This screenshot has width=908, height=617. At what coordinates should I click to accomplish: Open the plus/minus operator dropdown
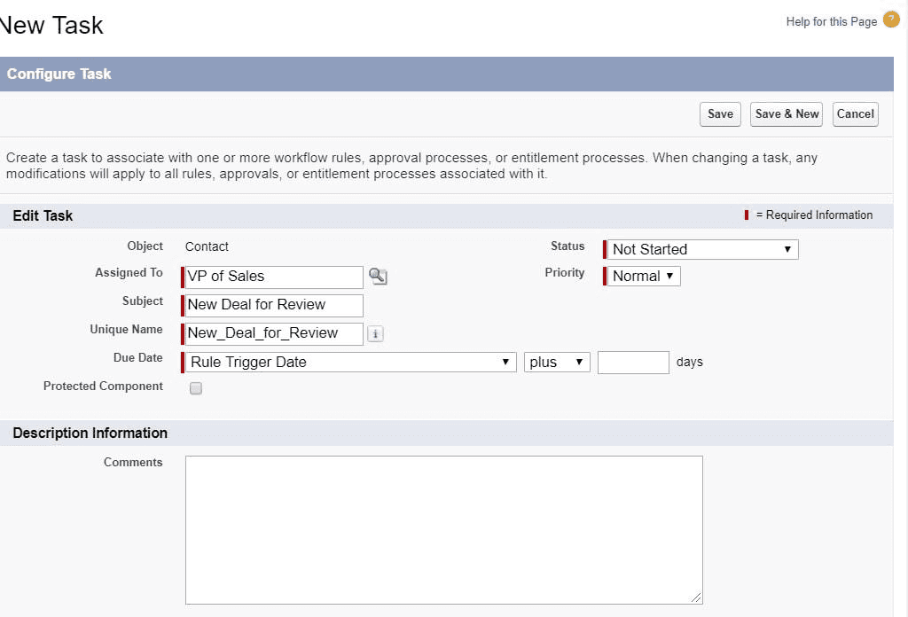pos(557,362)
